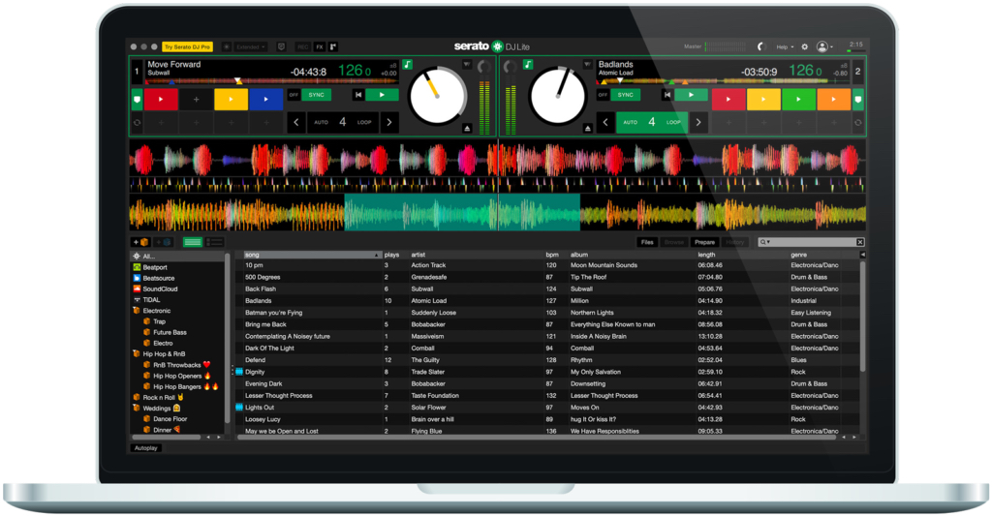Image resolution: width=992 pixels, height=516 pixels.
Task: Clear the library search box
Action: [860, 242]
